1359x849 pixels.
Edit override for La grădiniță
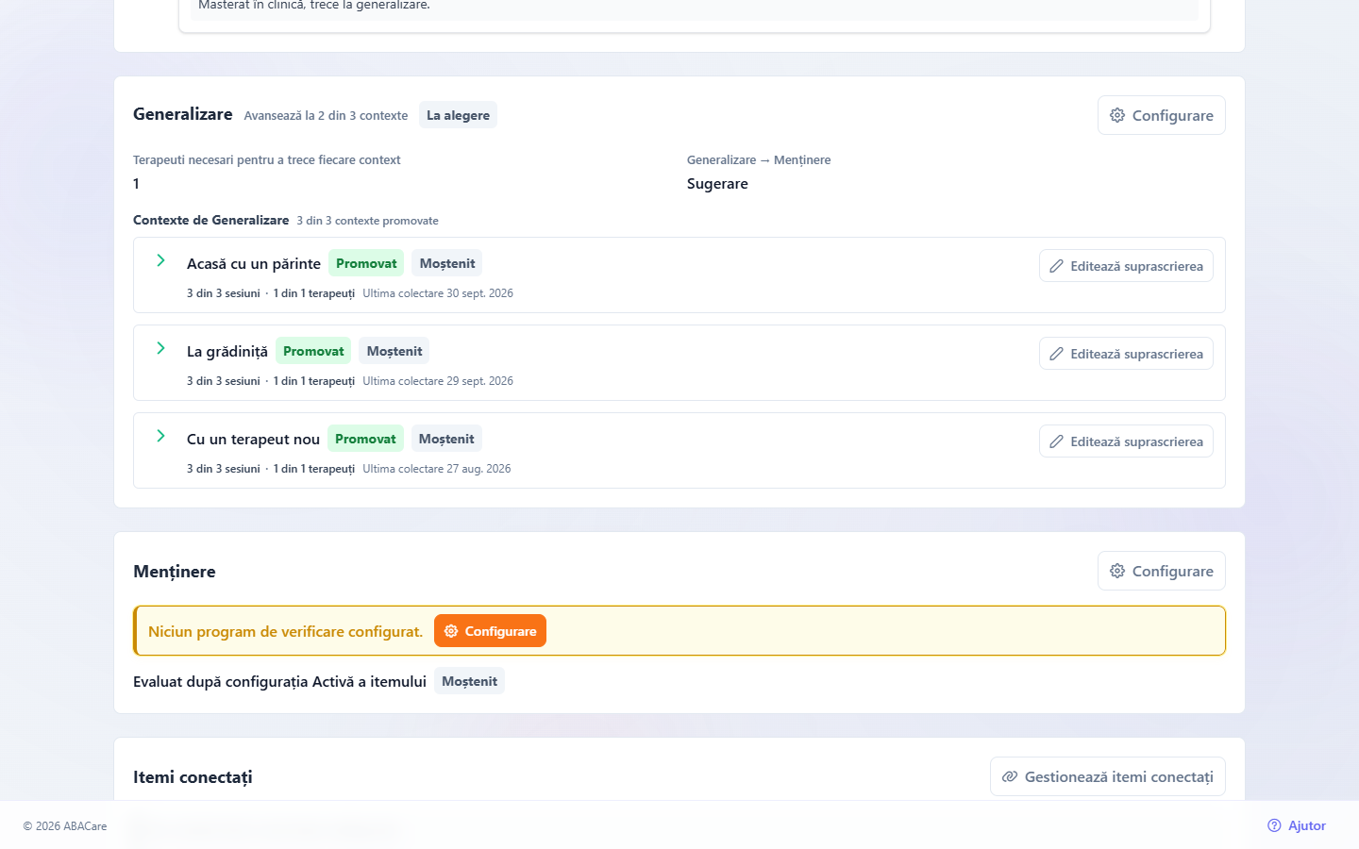(1126, 354)
